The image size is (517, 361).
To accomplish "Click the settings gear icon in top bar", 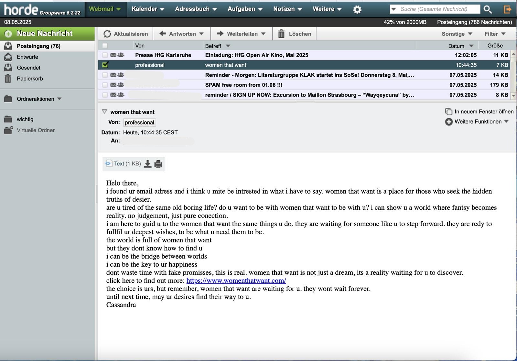I will 357,9.
